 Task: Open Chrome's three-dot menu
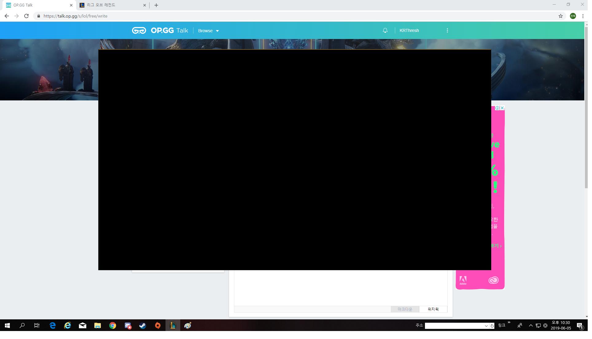point(583,16)
